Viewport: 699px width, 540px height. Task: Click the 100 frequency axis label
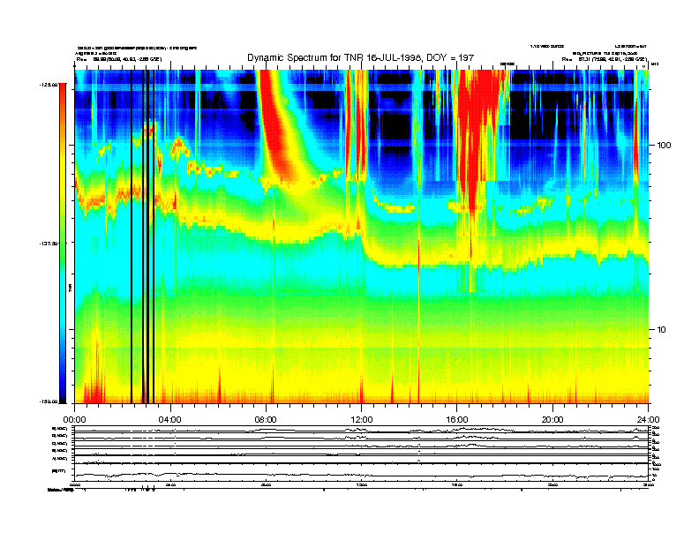[664, 146]
